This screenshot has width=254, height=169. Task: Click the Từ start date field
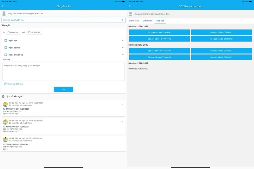click(x=13, y=32)
